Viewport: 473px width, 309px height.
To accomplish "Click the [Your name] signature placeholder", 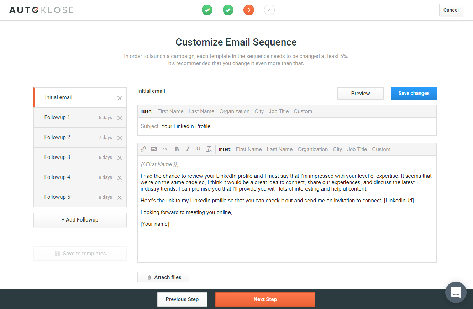I will 155,224.
